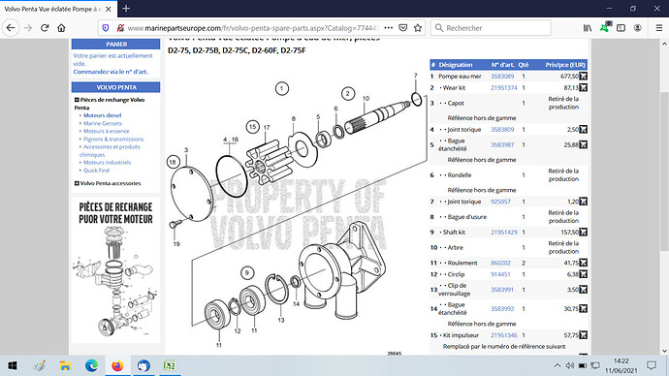Add Shaft kit 21951429 to cart
Screen dimensions: 669x376
coord(584,233)
